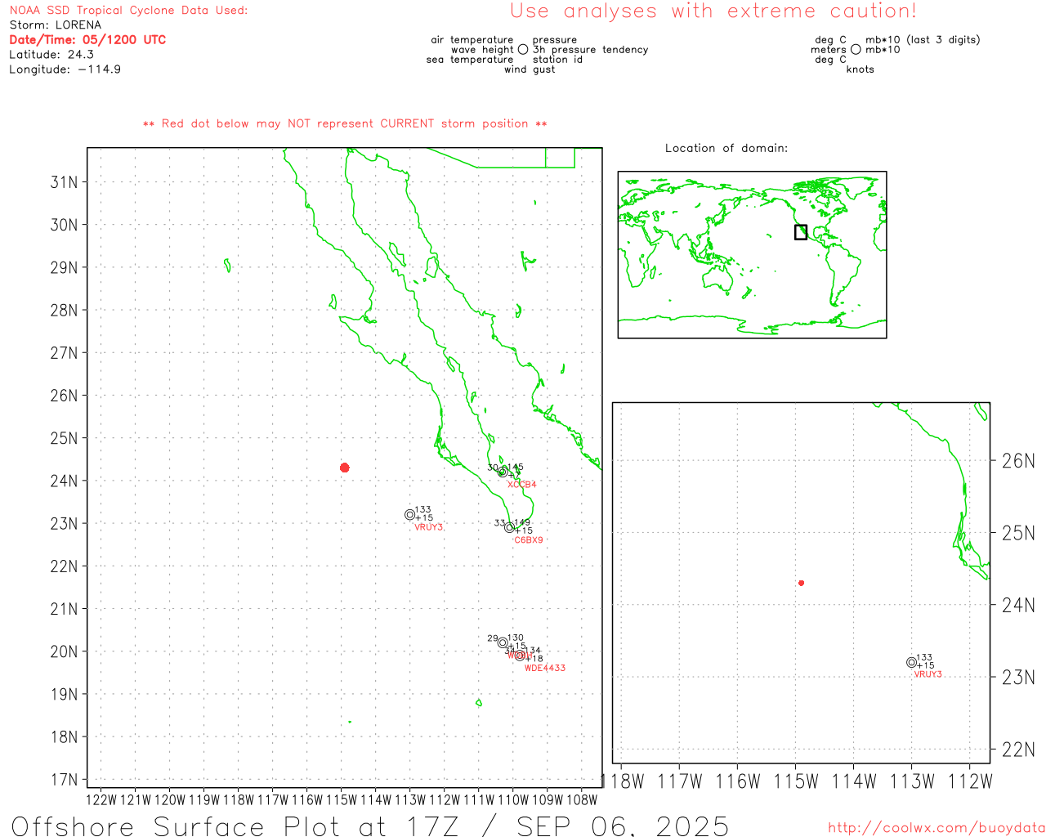1046x837 pixels.
Task: Click the small red storm dot on zoomed map
Action: pos(801,583)
